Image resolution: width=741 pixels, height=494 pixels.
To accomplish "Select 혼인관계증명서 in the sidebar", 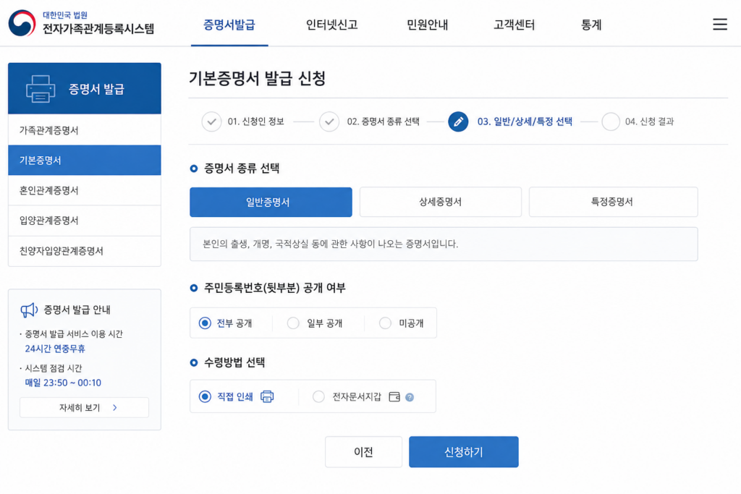I will coord(85,190).
